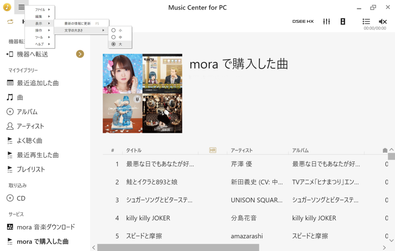This screenshot has width=395, height=251.
Task: Click album TVアニメ「ヒナまつり」エン…
Action: click(x=326, y=182)
